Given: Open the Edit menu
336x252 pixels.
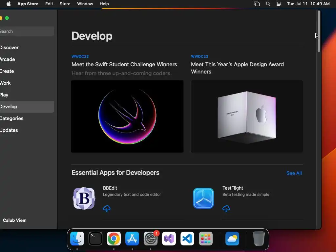Looking at the screenshot, I should pos(49,4).
